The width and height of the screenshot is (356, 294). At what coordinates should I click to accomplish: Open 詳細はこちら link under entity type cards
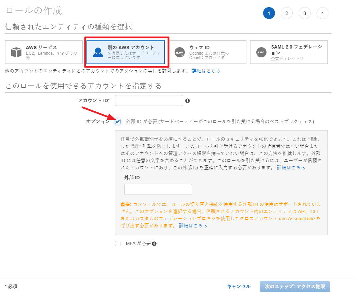206,71
